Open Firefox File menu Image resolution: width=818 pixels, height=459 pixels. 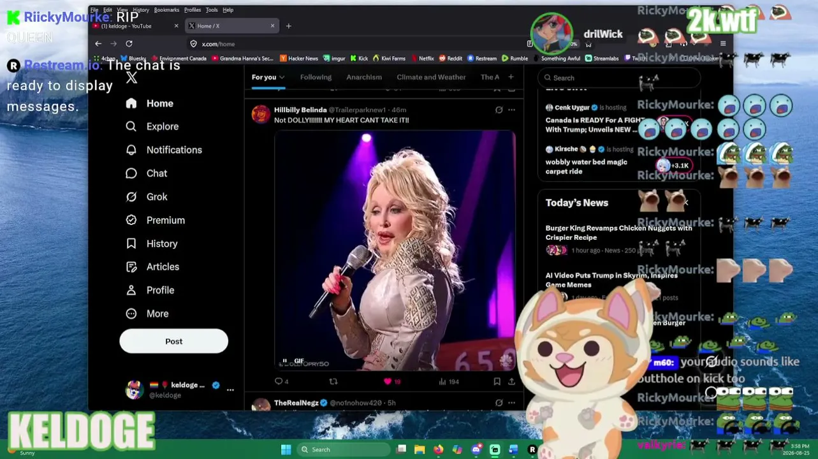coord(94,10)
